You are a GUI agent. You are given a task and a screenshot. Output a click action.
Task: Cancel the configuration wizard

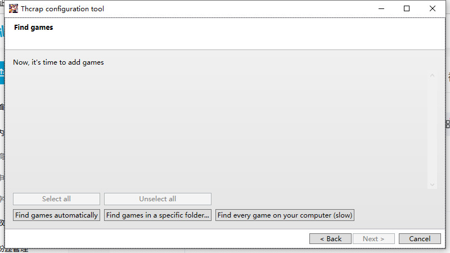[x=420, y=239]
